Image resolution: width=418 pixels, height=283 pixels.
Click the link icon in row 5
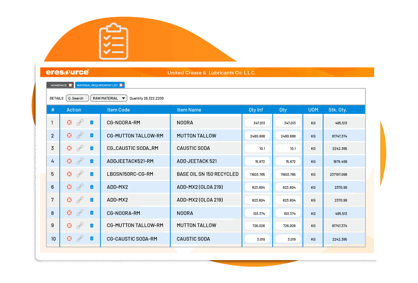coord(80,174)
